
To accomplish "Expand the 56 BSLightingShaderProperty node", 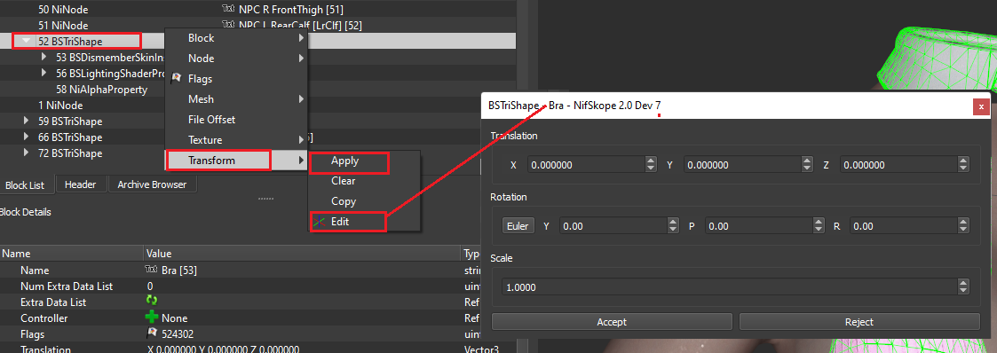I will coord(44,73).
